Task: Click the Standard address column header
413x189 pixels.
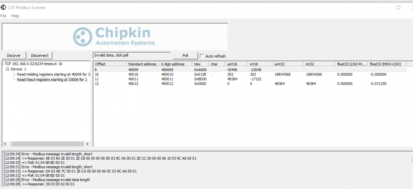Action: point(142,64)
